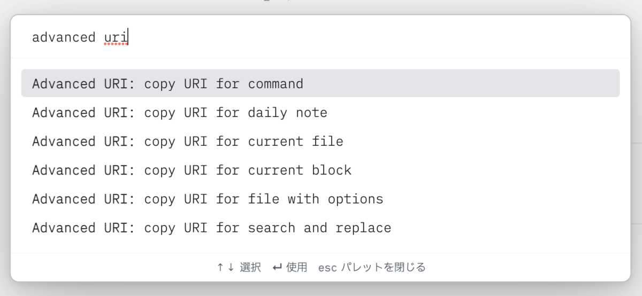Click the "選択" label in footer
This screenshot has width=642, height=296.
(250, 267)
